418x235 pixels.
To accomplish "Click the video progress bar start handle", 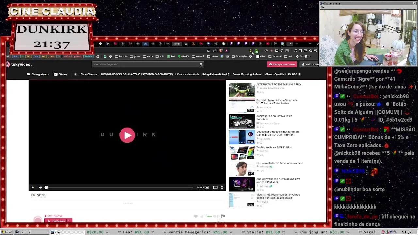I will point(46,187).
